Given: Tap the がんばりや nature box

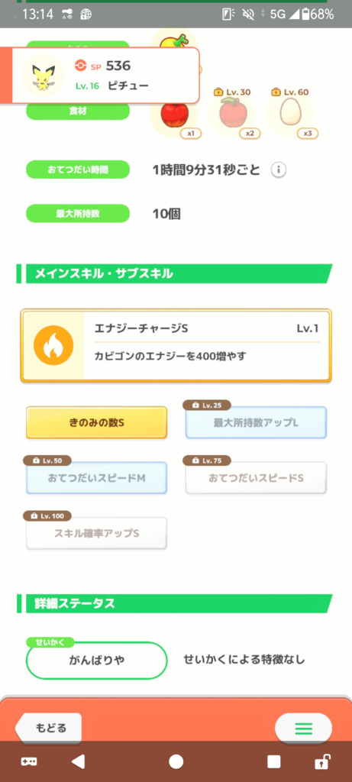Looking at the screenshot, I should point(96,660).
